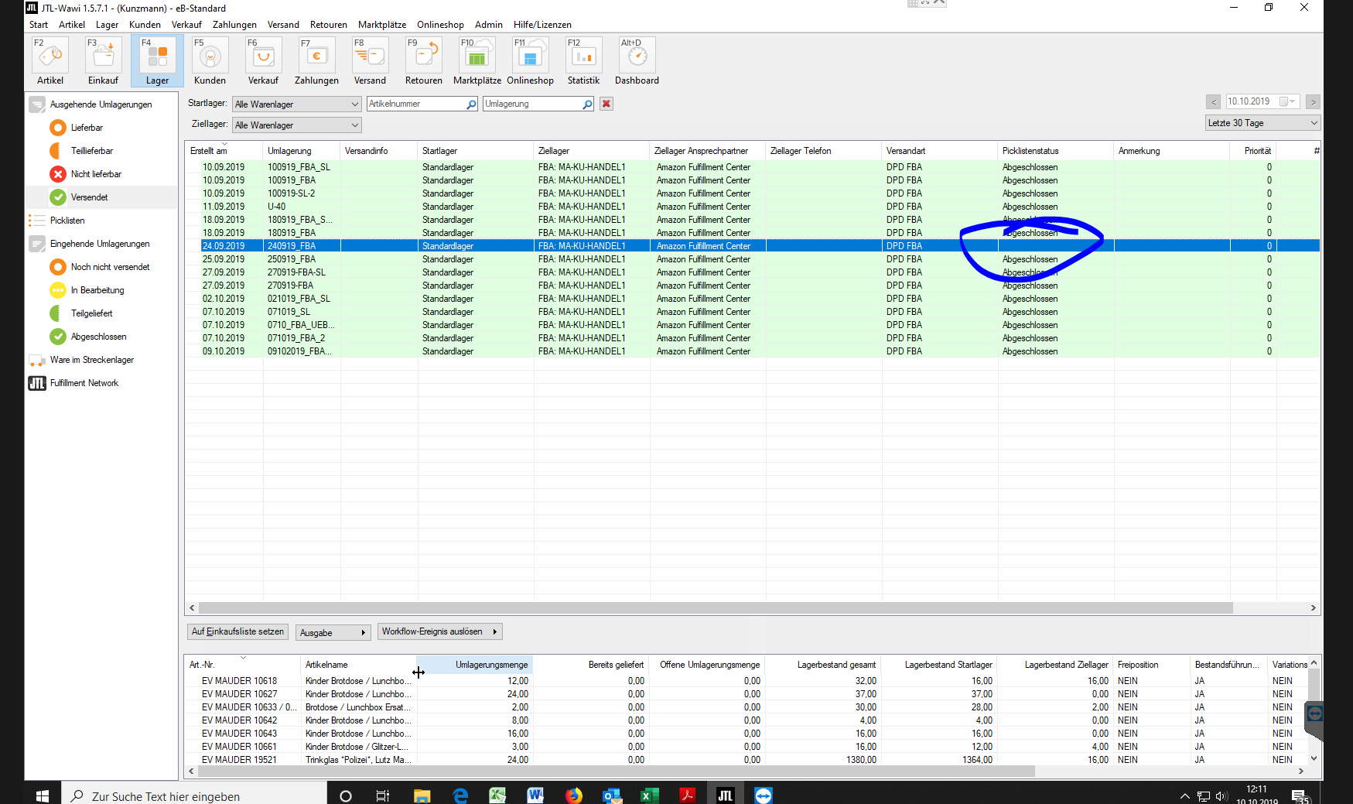Open the Einkauf module (F3)
This screenshot has height=804, width=1353.
(x=103, y=61)
